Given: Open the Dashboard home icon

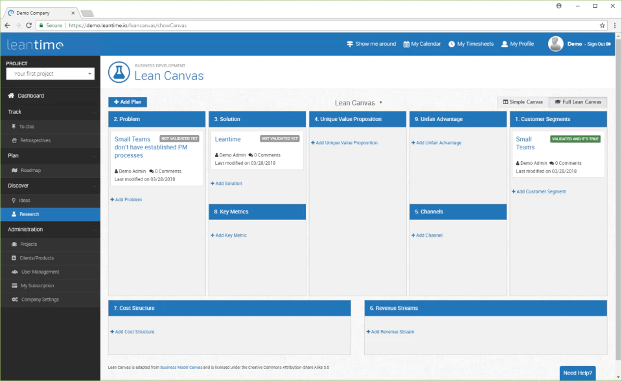Looking at the screenshot, I should pos(11,96).
